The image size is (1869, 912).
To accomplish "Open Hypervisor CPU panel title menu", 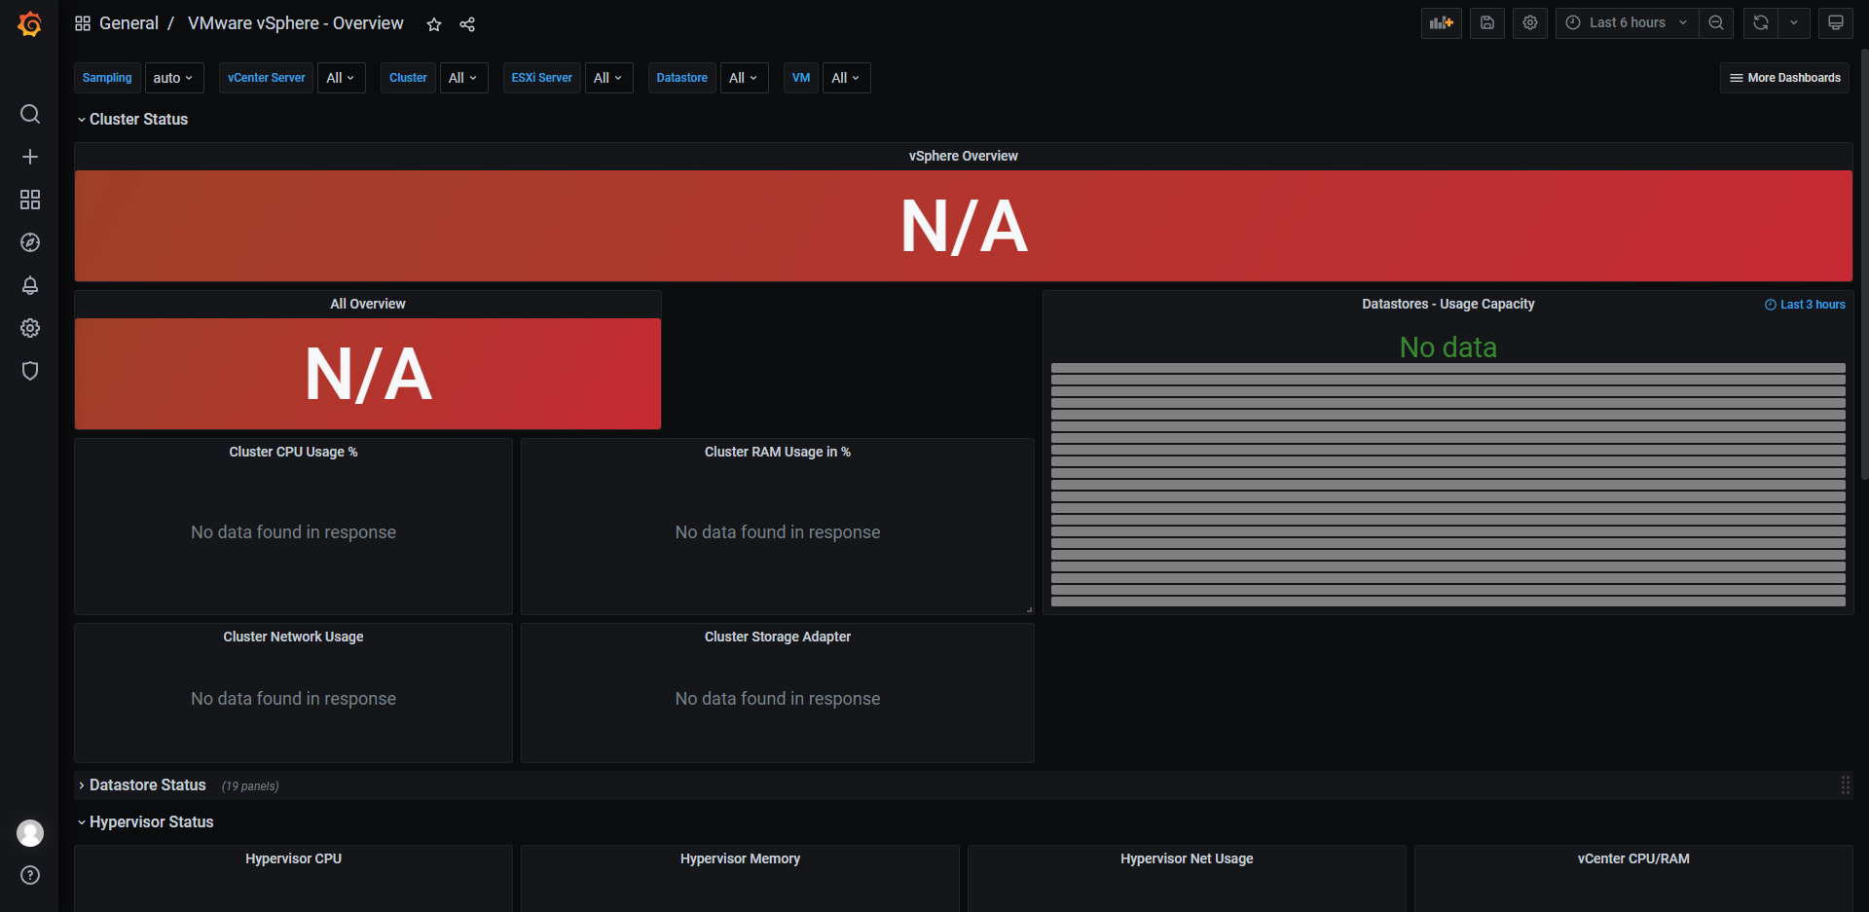I will (x=293, y=858).
